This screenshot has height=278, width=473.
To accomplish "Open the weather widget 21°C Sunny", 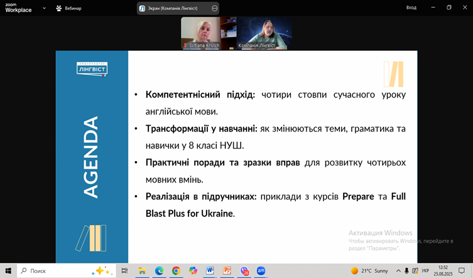I will coord(369,270).
